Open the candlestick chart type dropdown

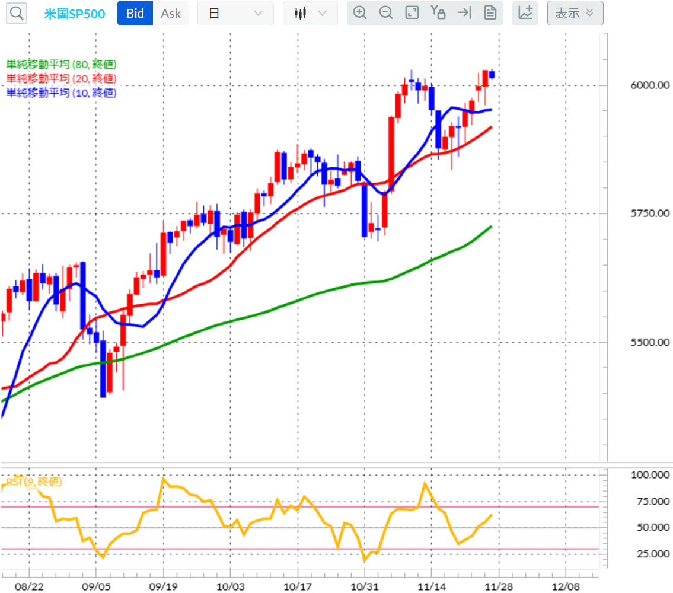[310, 13]
